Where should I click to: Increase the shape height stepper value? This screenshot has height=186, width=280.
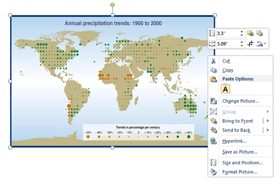(241, 32)
